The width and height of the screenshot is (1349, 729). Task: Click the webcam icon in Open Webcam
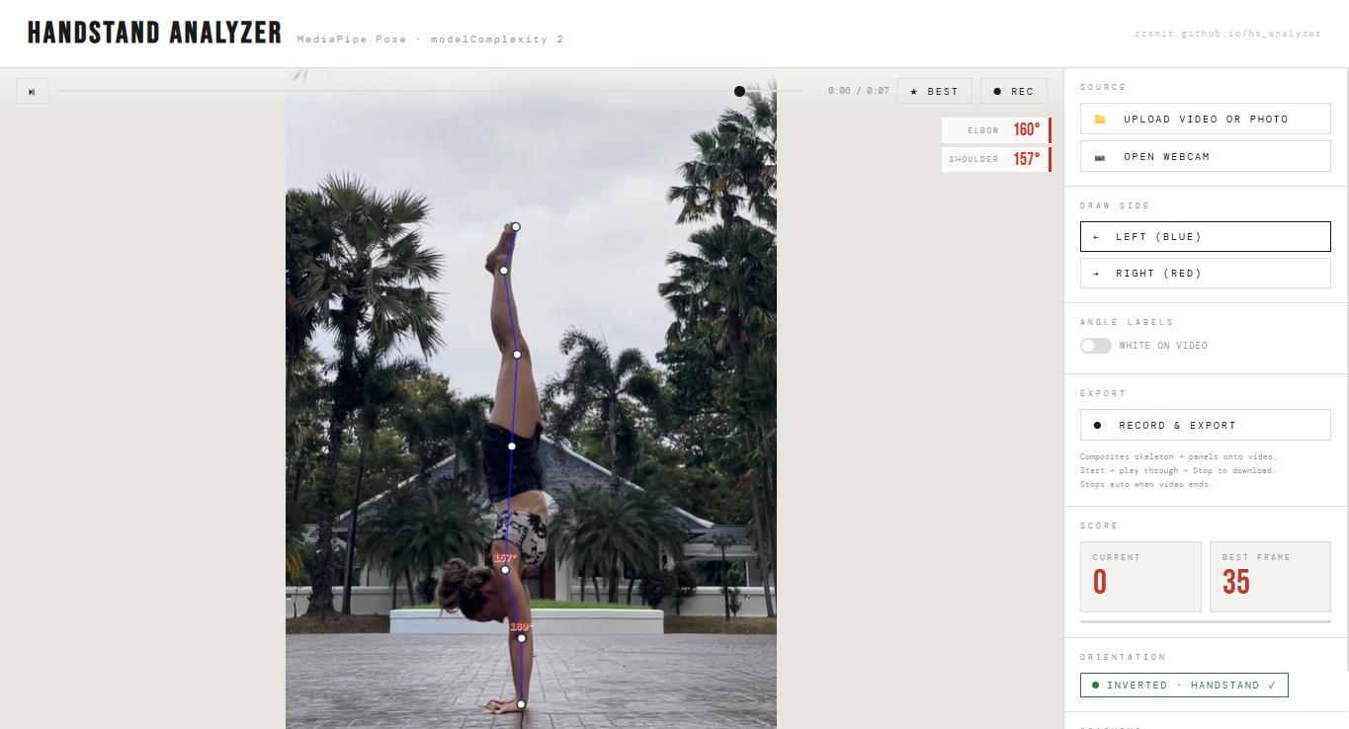(x=1100, y=155)
